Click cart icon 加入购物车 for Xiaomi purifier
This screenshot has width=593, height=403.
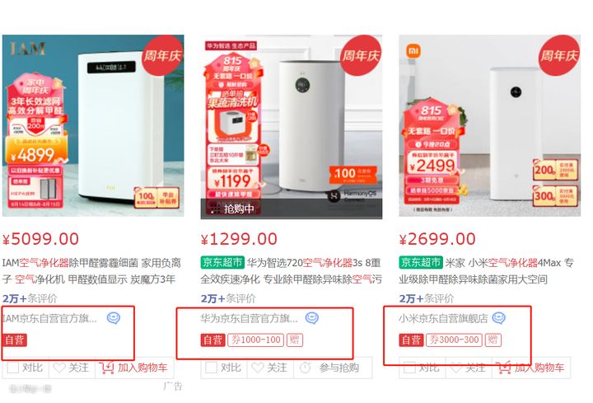pos(503,368)
